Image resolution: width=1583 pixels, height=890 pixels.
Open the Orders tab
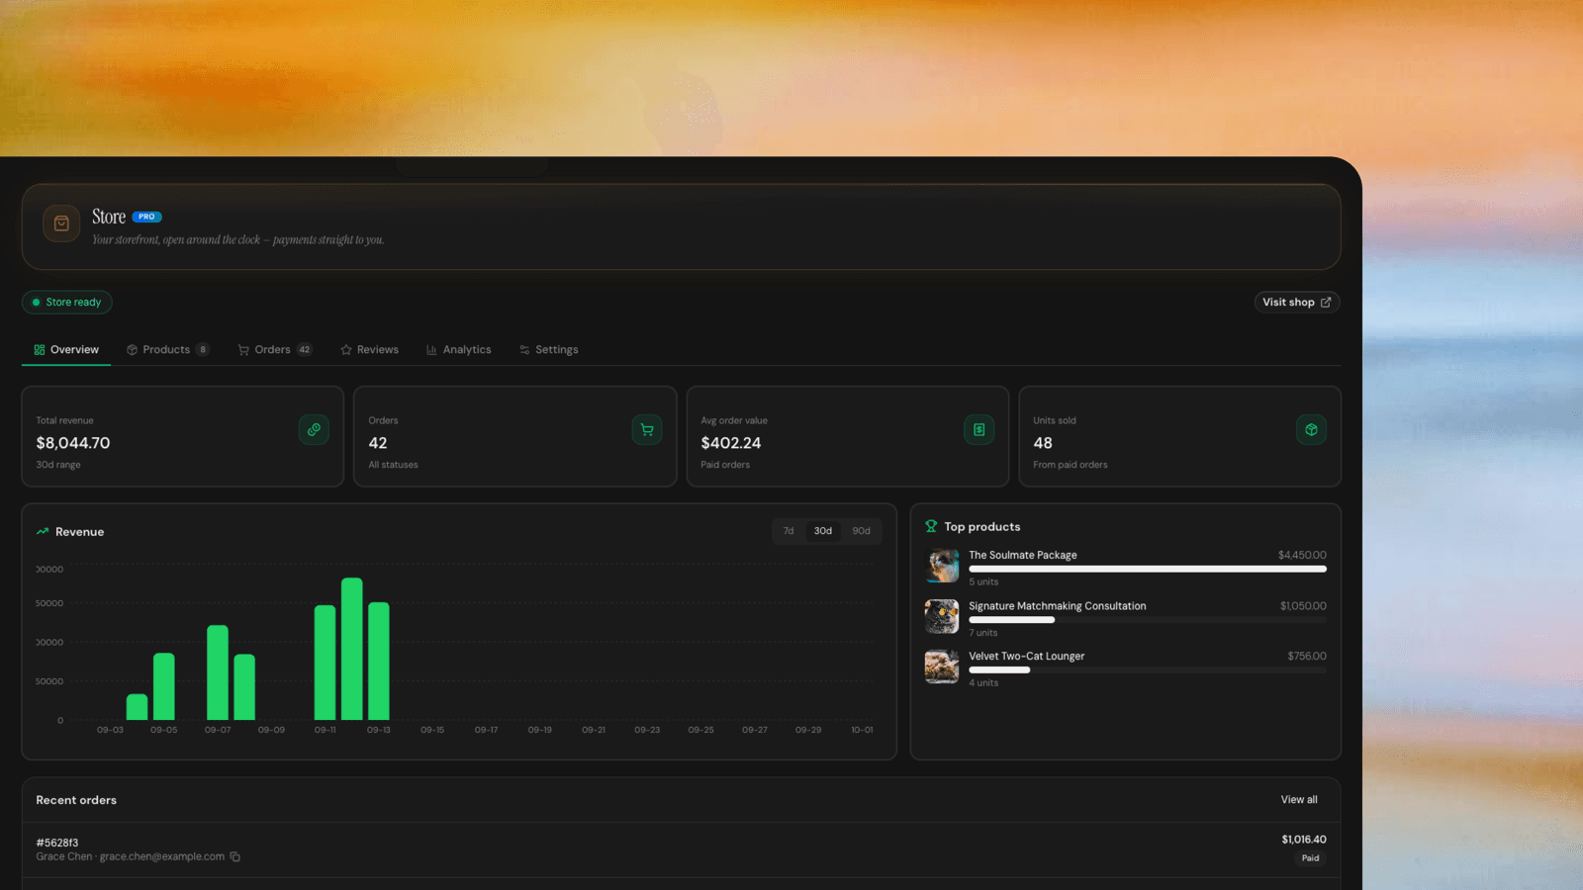(275, 350)
